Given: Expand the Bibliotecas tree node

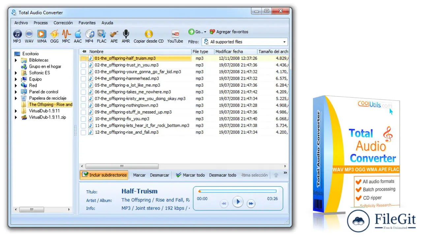Looking at the screenshot, I should [16, 60].
